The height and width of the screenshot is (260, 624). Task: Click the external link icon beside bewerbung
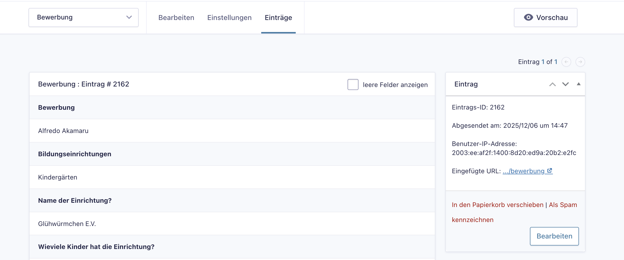550,171
